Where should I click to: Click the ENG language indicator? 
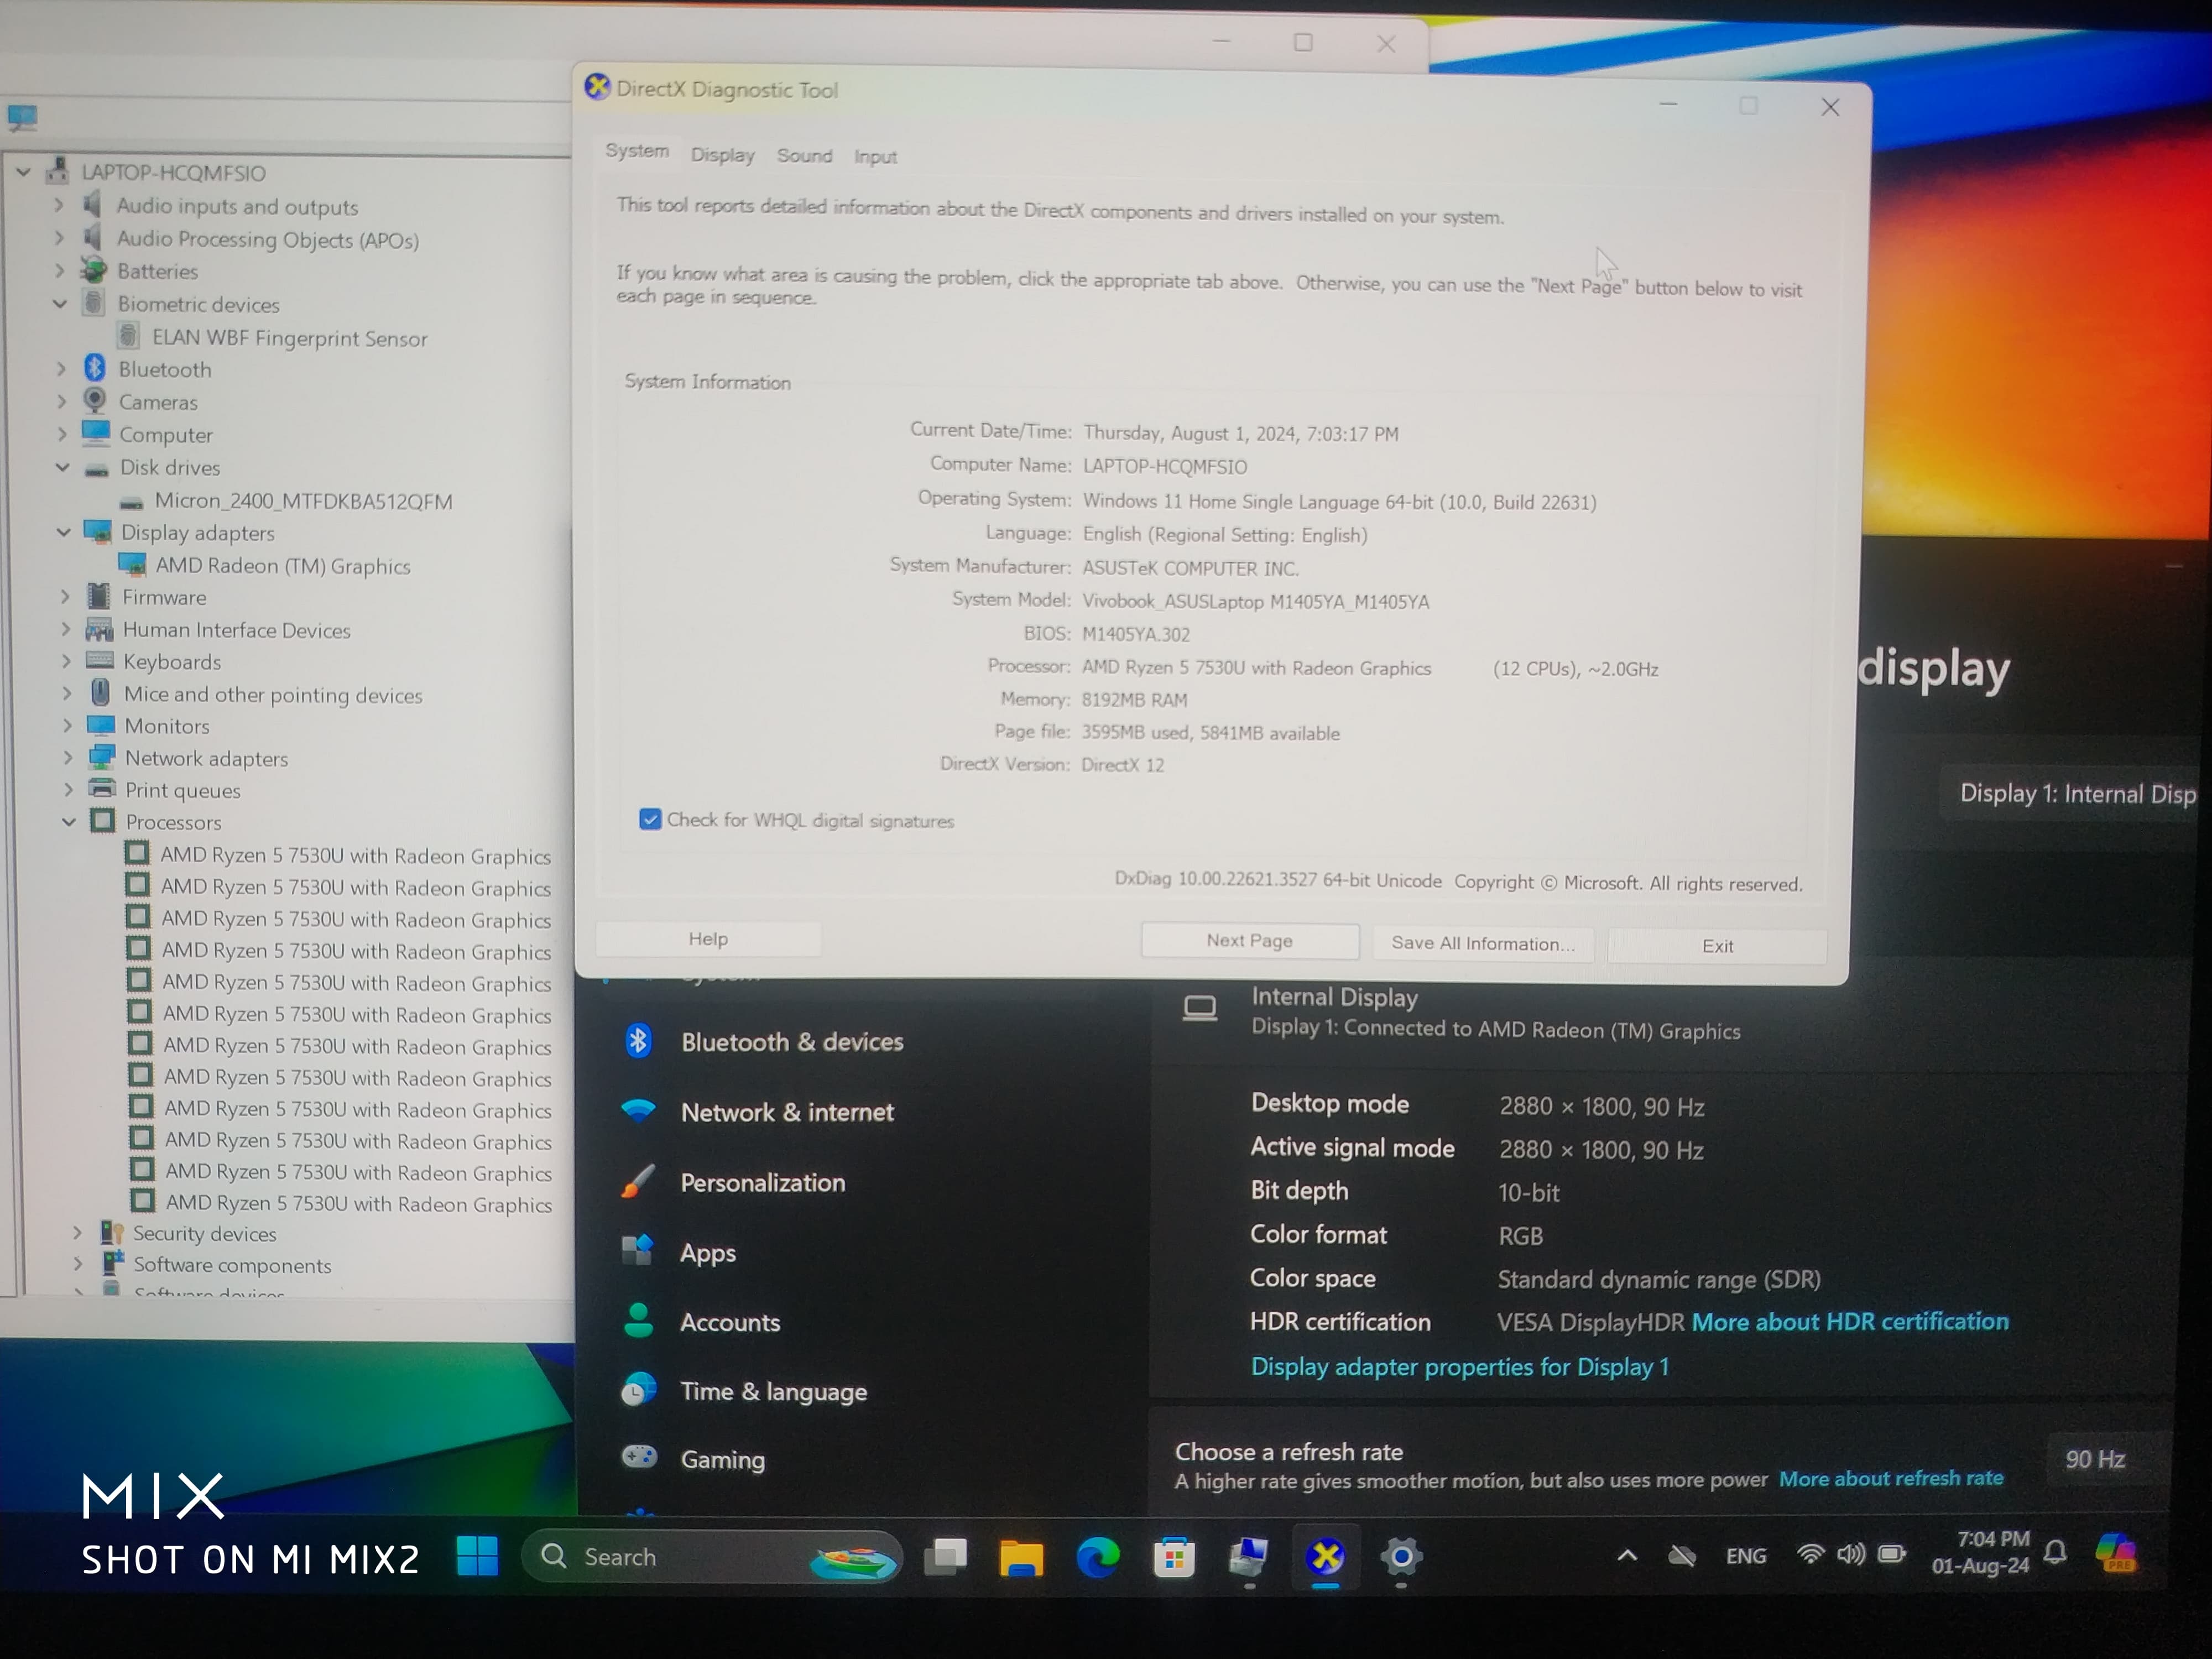pos(1746,1556)
